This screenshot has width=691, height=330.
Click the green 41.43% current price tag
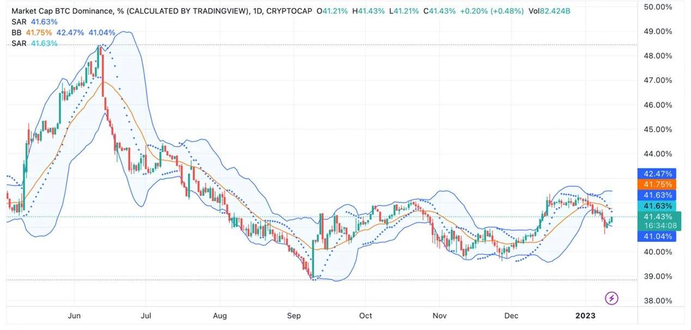[x=657, y=216]
